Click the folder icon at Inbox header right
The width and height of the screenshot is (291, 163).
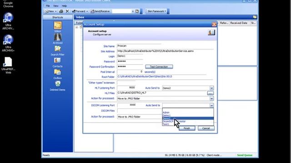tap(255, 17)
